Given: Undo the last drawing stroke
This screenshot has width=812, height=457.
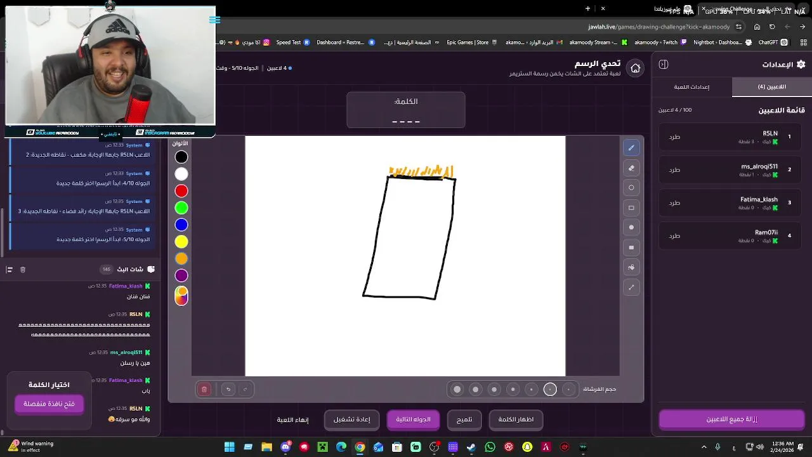Looking at the screenshot, I should (228, 389).
